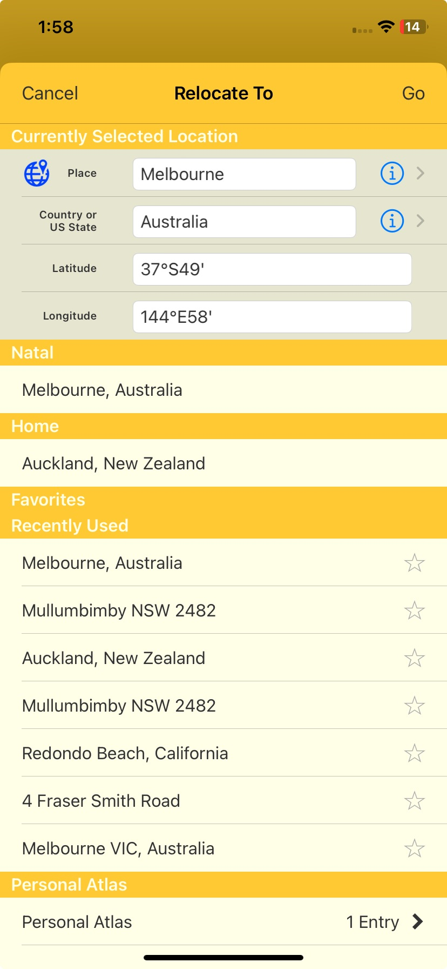This screenshot has width=447, height=969.
Task: Open info for Country or US State
Action: (x=392, y=221)
